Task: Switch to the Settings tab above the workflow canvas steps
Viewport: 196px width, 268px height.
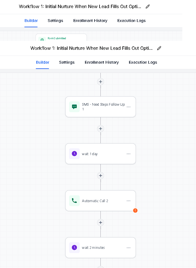Action: click(x=67, y=62)
